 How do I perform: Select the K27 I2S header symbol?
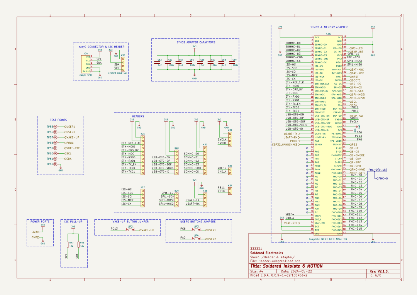(x=142, y=198)
